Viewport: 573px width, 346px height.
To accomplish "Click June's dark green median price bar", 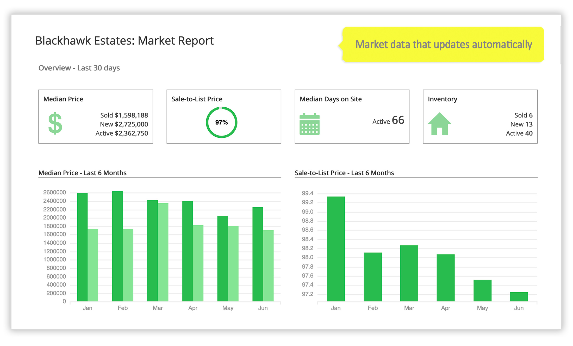I will [x=258, y=254].
